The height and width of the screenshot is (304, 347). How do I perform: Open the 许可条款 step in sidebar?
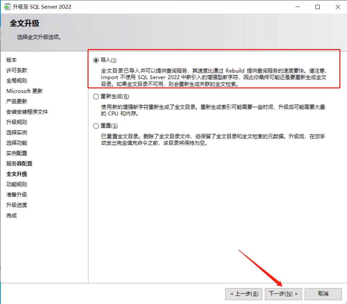coord(17,70)
